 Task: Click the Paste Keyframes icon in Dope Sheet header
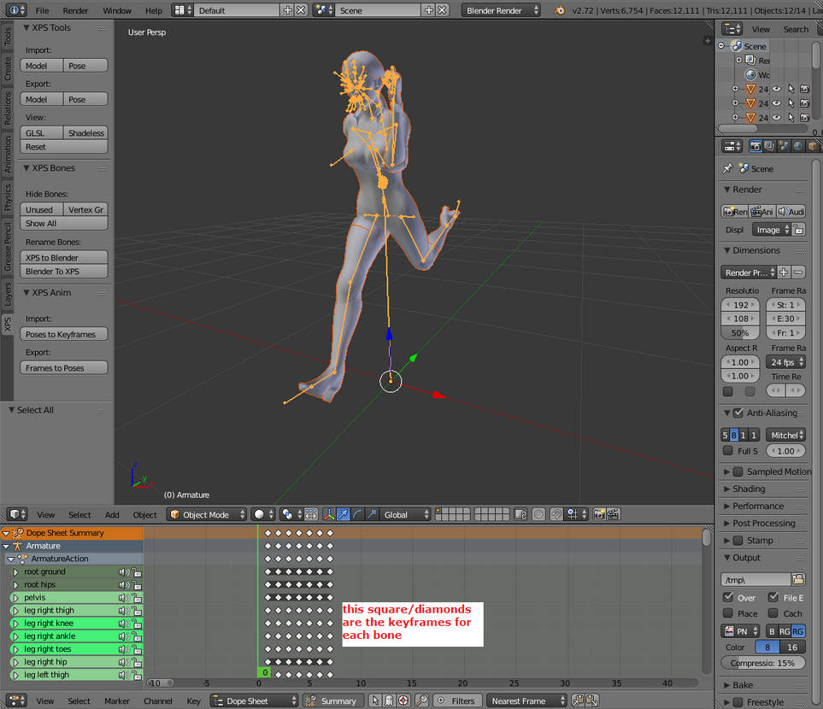point(592,700)
